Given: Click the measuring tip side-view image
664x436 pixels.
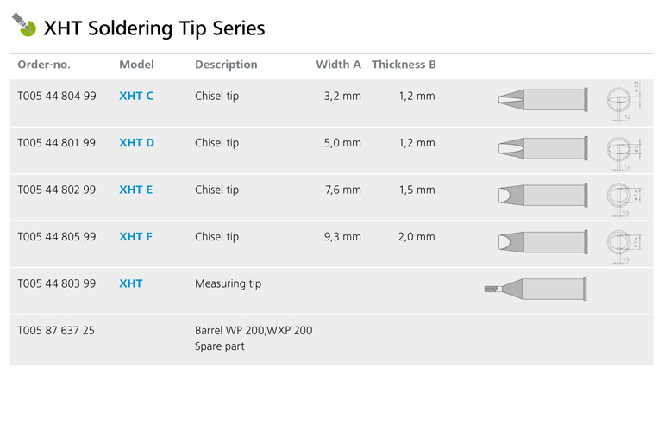Looking at the screenshot, I should 536,289.
